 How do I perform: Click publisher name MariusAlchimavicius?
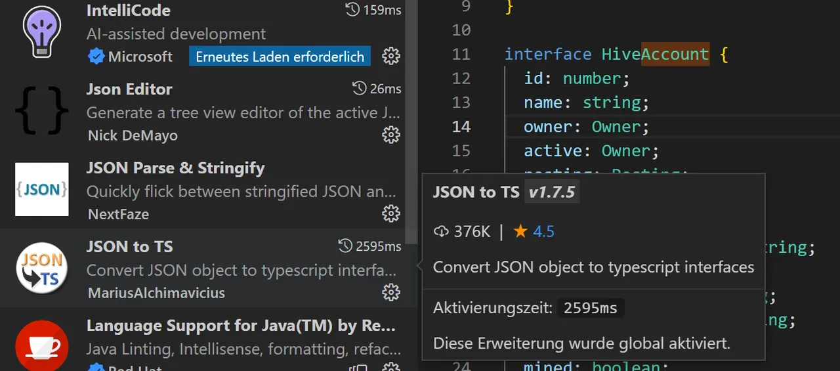click(x=156, y=293)
